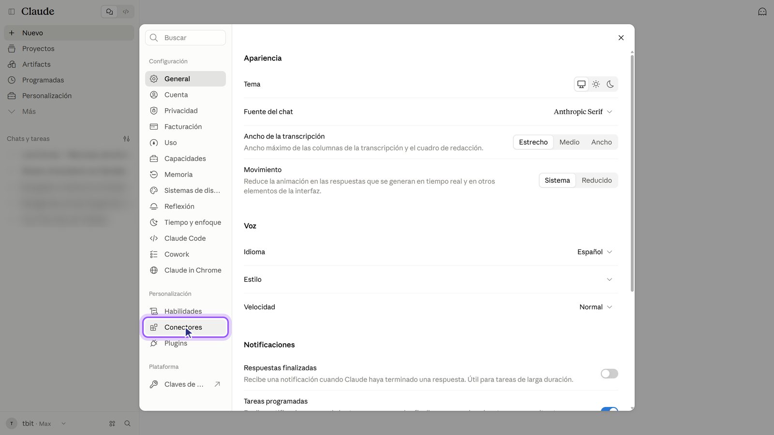Click the search icon in bottom bar
The image size is (774, 435).
coord(128,423)
